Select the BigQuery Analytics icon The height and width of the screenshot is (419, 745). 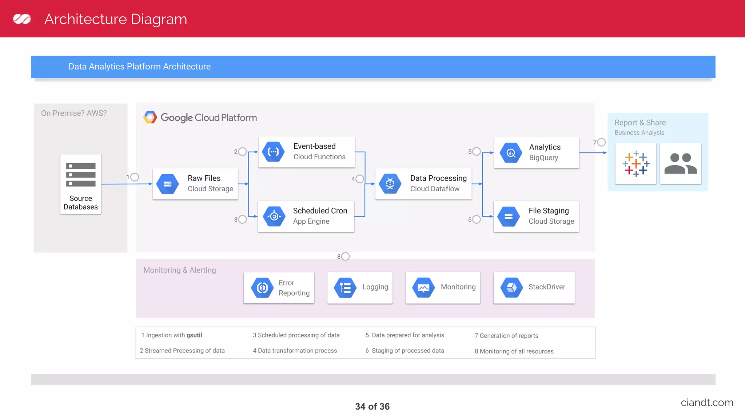pos(511,153)
